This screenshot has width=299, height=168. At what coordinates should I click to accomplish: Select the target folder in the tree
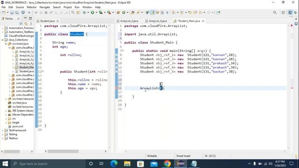14,122
